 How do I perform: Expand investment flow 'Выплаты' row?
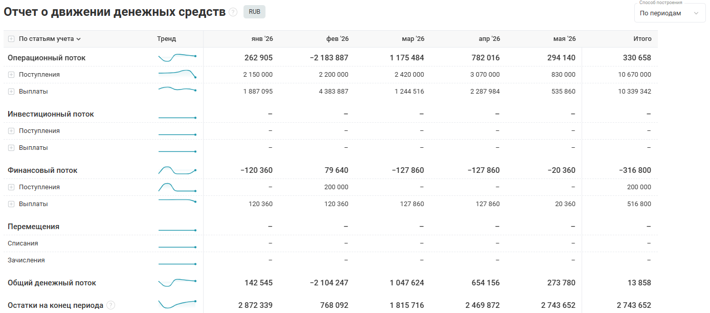(11, 148)
